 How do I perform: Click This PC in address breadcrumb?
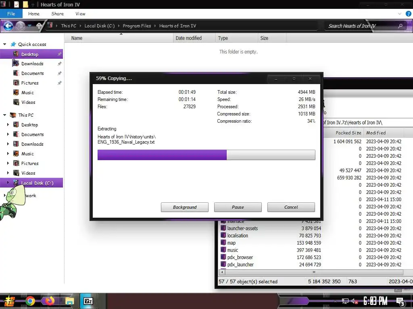69,26
